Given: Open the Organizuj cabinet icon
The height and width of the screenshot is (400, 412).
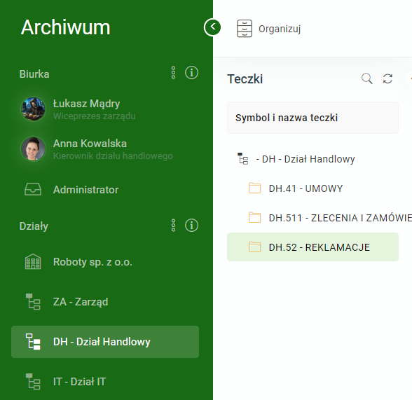Looking at the screenshot, I should pos(245,28).
